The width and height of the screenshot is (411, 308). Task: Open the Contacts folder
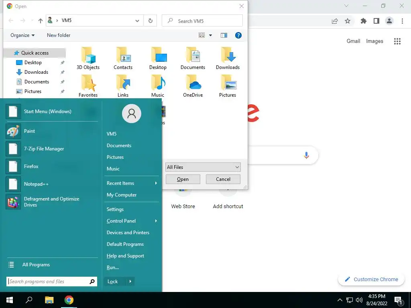pos(123,59)
